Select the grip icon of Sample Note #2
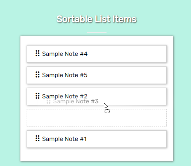The height and width of the screenshot is (166, 191). 37,96
